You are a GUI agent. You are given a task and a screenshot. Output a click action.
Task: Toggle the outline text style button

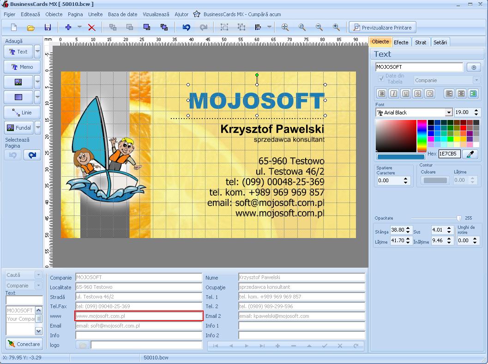[x=429, y=94]
